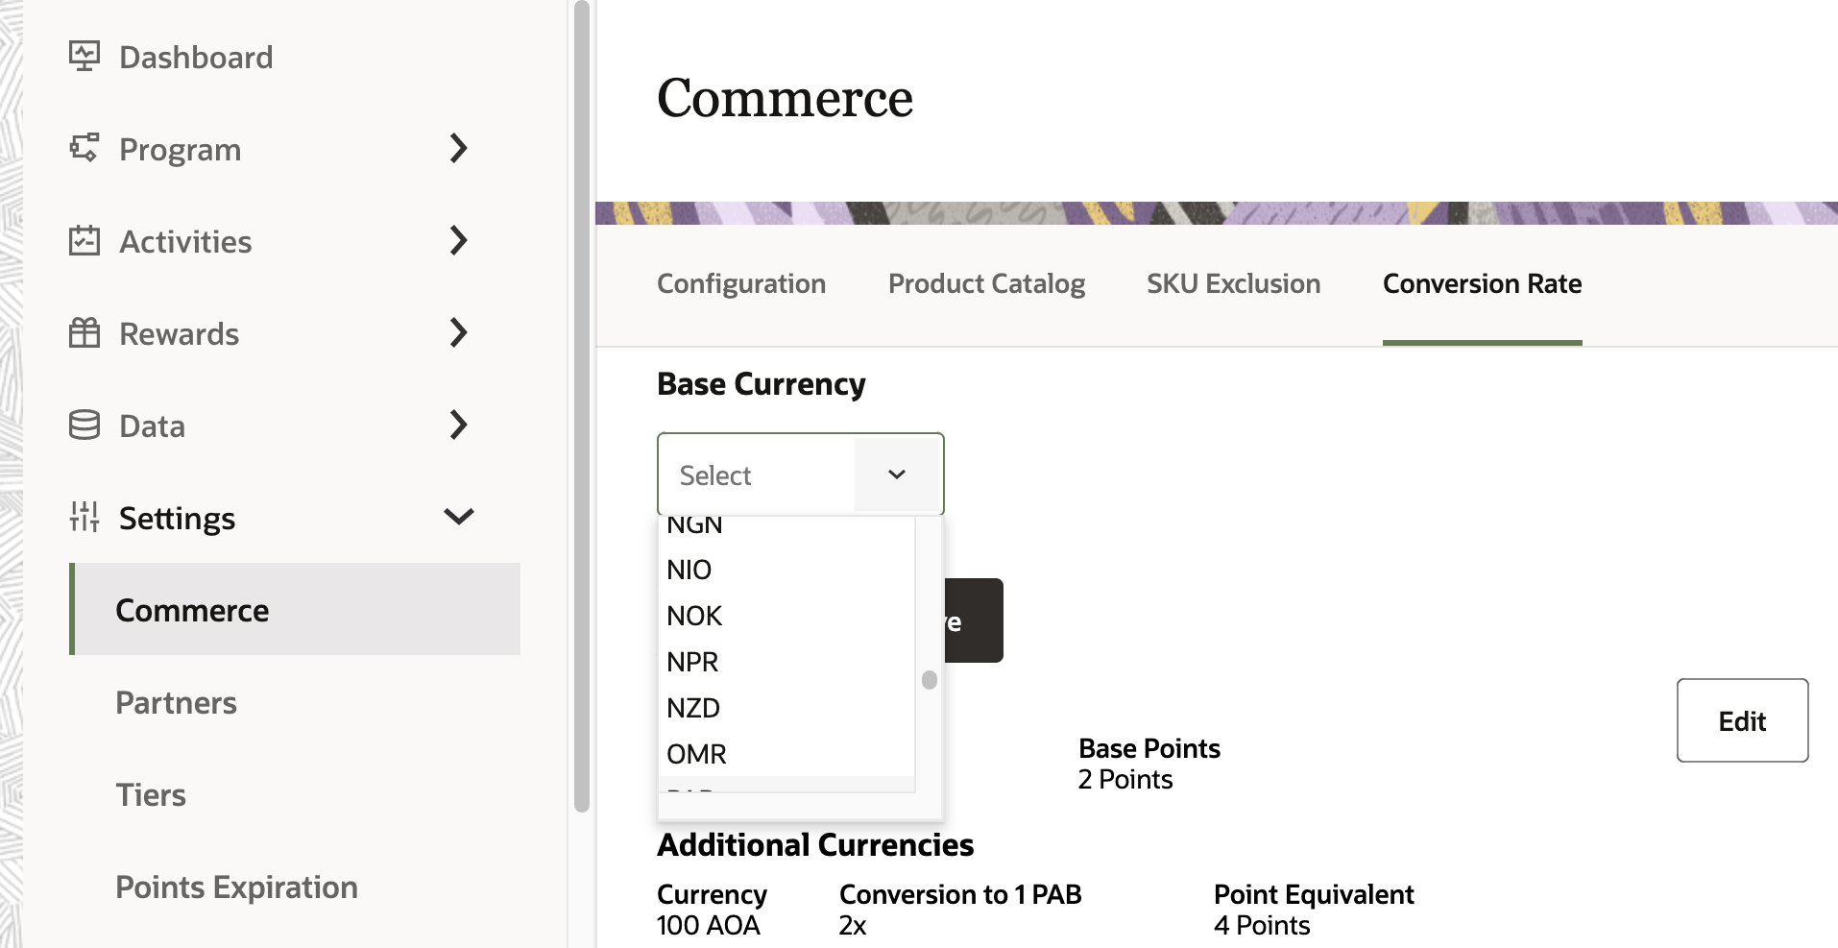The width and height of the screenshot is (1838, 948).
Task: Click the currency list scrollbar thumb
Action: [x=929, y=680]
